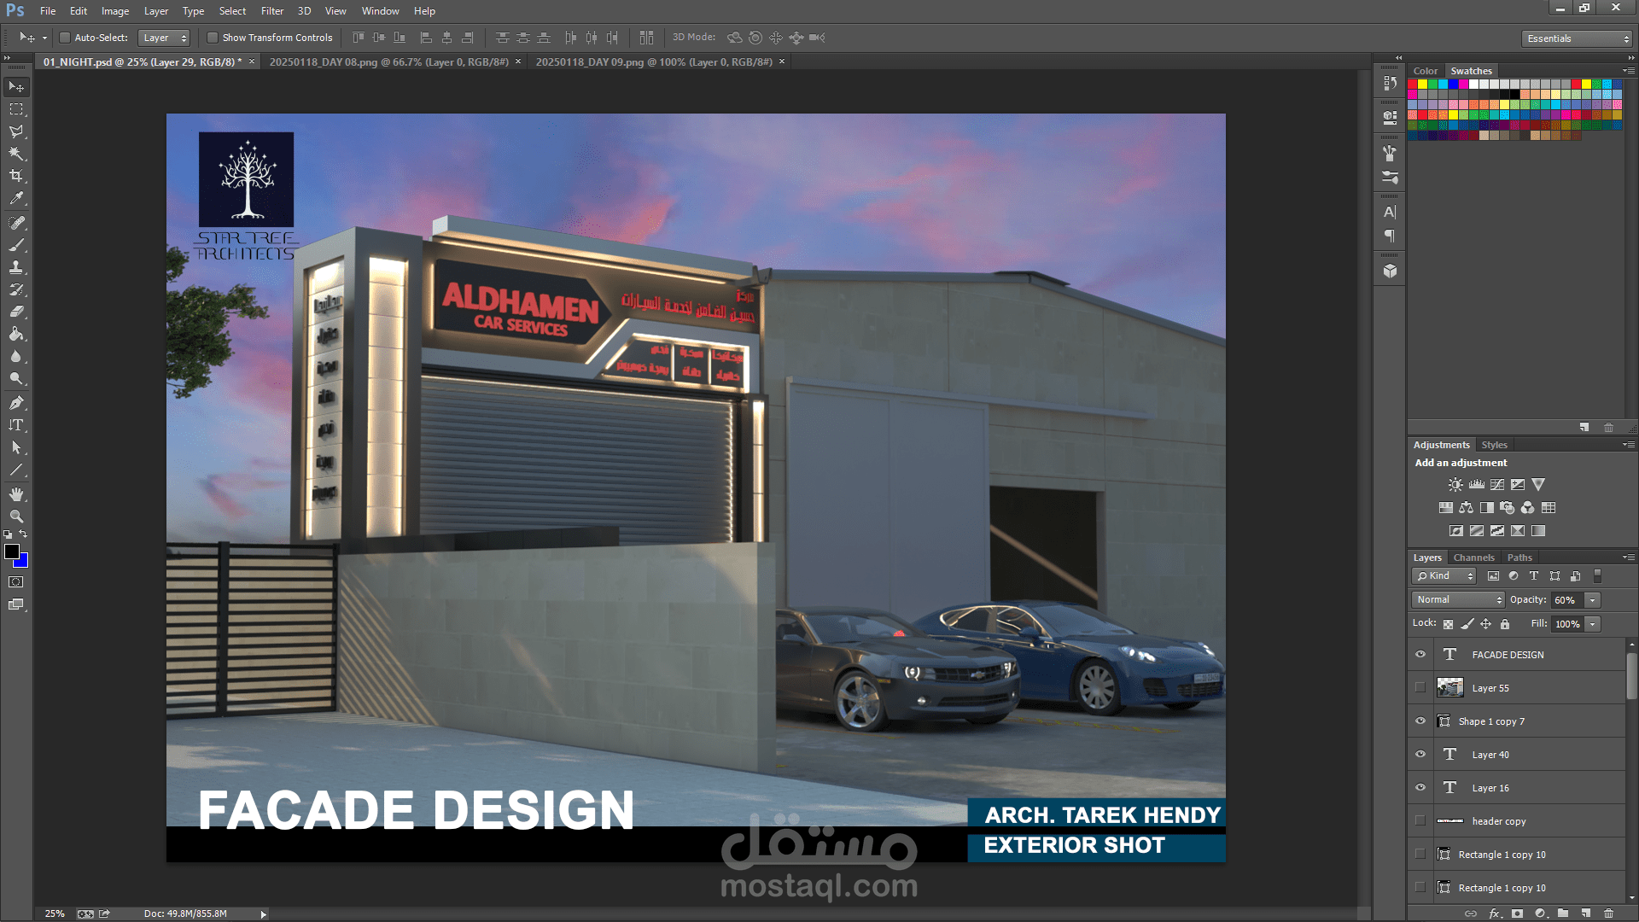The height and width of the screenshot is (922, 1639).
Task: Toggle Quick Mask mode icon
Action: point(16,582)
